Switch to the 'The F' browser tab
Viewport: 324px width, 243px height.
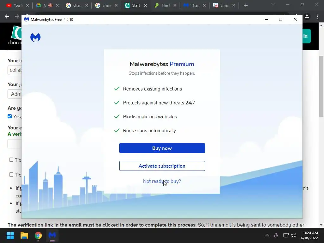pyautogui.click(x=162, y=5)
